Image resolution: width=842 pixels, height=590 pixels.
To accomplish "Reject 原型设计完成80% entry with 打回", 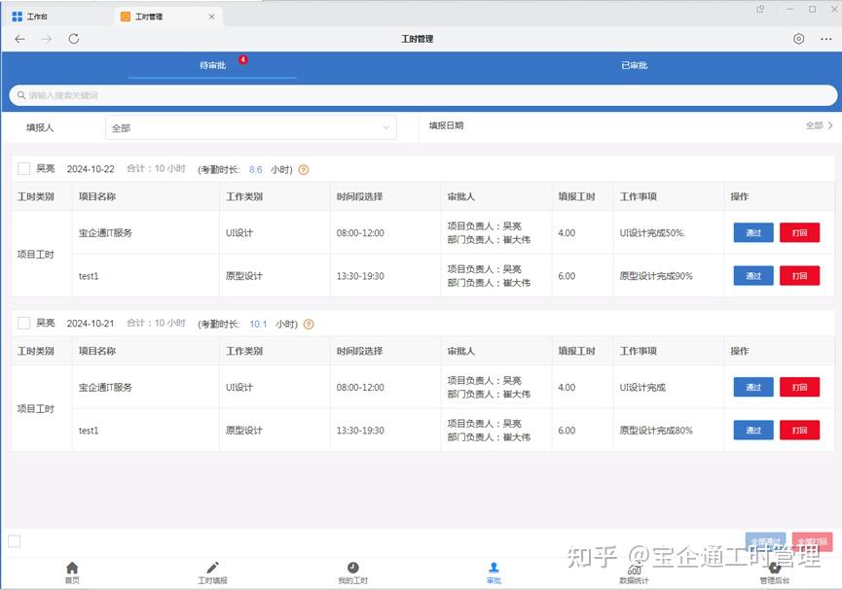I will [x=799, y=431].
